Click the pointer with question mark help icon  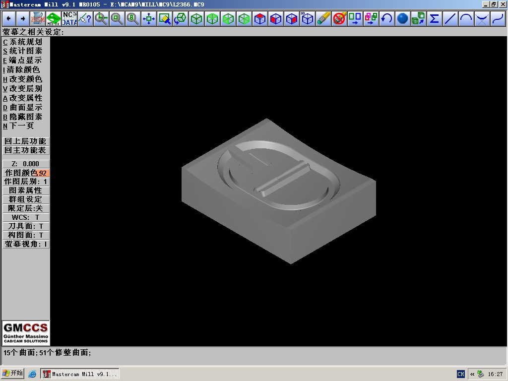pos(85,19)
